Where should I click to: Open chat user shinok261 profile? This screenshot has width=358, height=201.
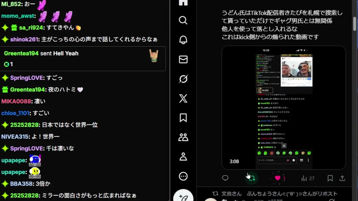coord(24,39)
